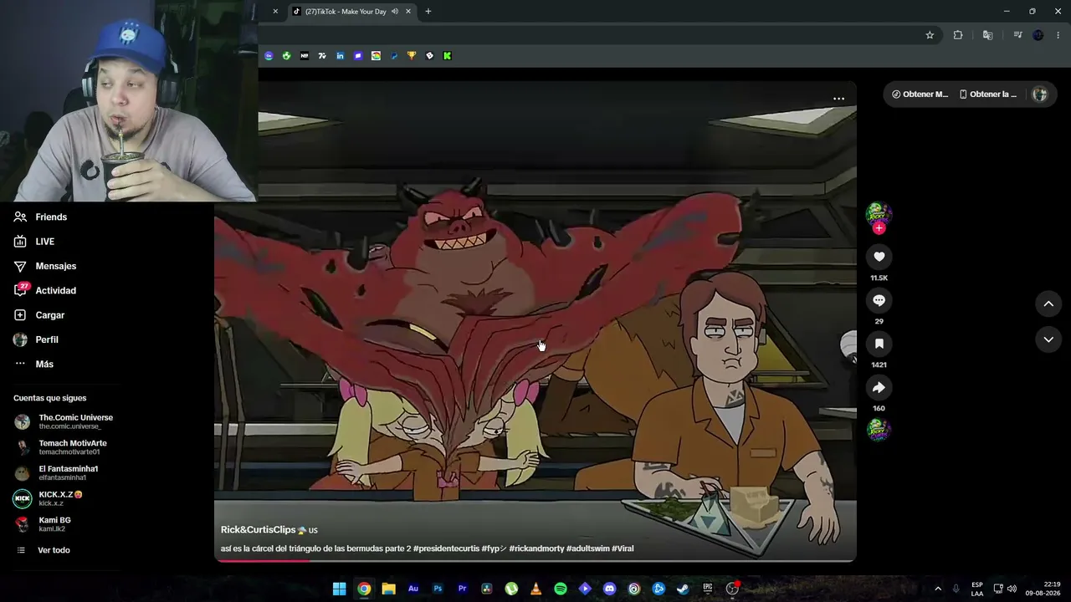
Task: Open Discord from the taskbar
Action: [x=609, y=589]
